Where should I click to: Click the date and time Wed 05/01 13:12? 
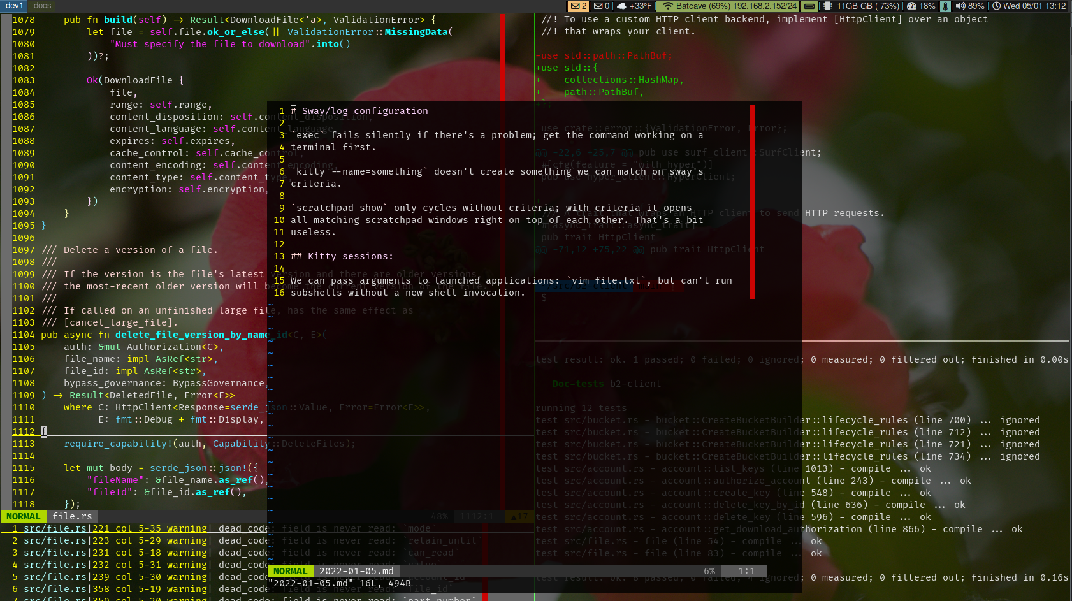pos(1034,6)
